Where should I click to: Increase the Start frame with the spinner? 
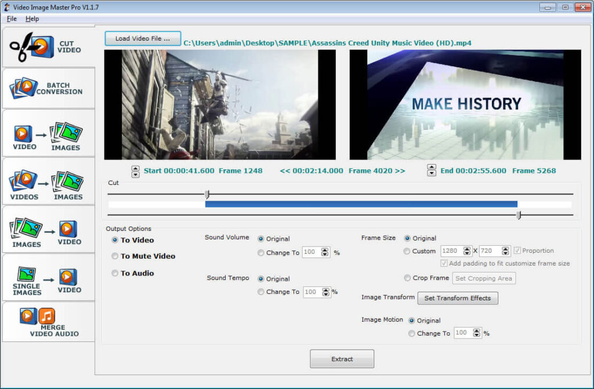pos(135,168)
